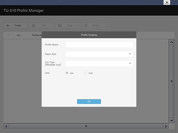Click the scroll down arrow icon

click(171, 120)
